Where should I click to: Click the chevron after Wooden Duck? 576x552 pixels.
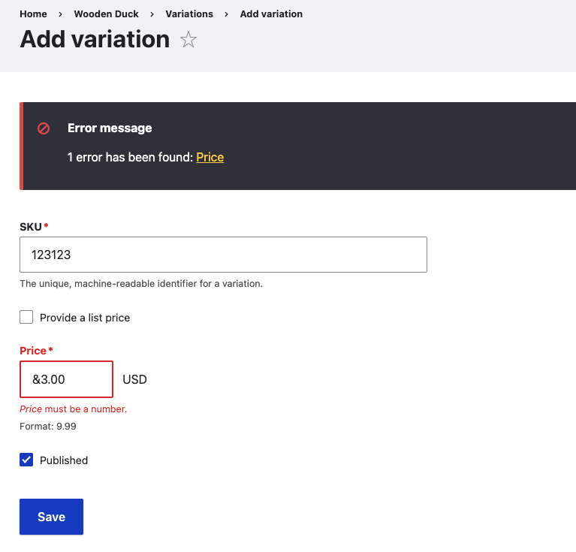152,14
